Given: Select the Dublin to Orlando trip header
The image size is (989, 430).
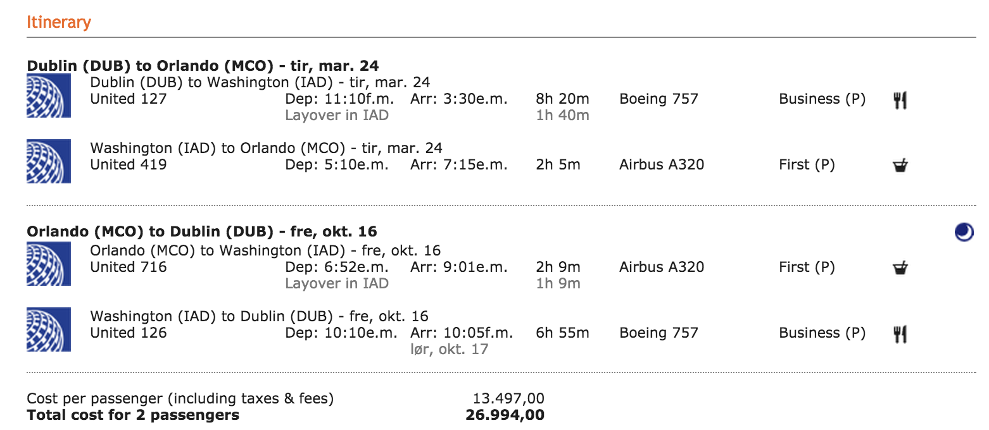Looking at the screenshot, I should (203, 66).
